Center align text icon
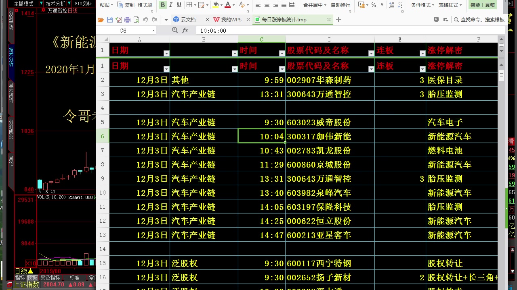Screen dimensions: 517x290 (x=267, y=5)
